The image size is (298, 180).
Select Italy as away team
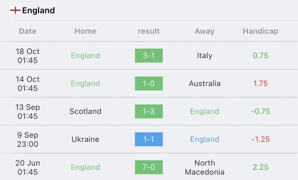(205, 56)
